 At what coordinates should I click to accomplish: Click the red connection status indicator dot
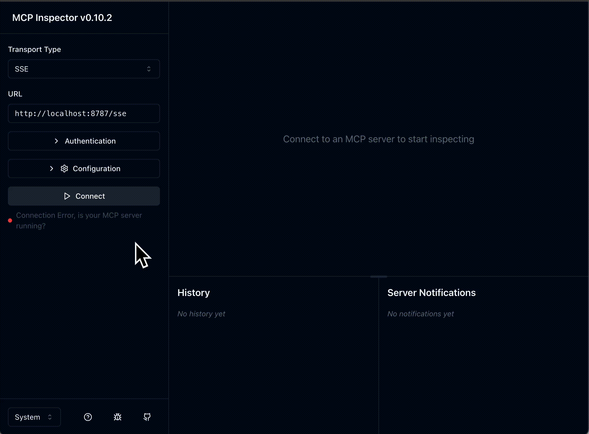pyautogui.click(x=10, y=220)
